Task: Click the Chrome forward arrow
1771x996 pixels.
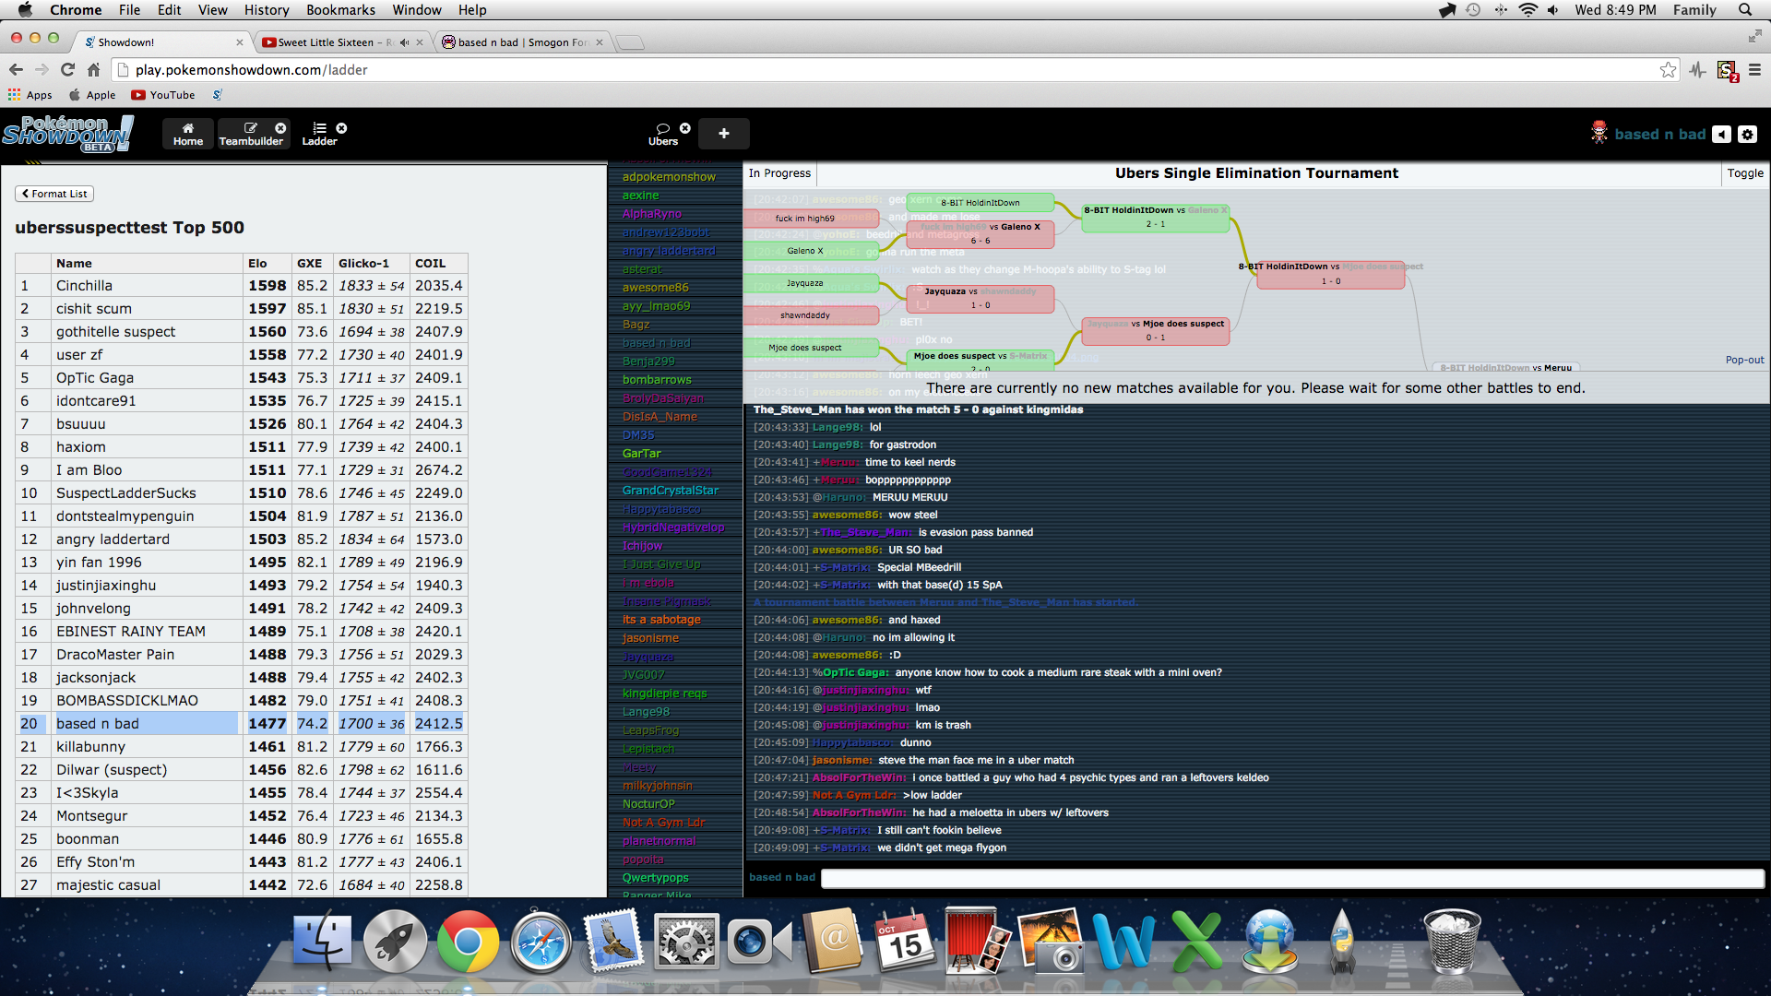Action: pos(42,70)
